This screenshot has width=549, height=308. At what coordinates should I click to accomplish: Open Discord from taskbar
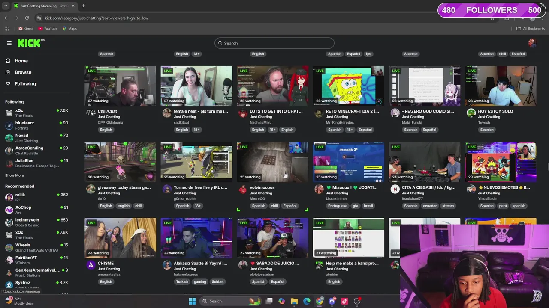click(x=332, y=301)
